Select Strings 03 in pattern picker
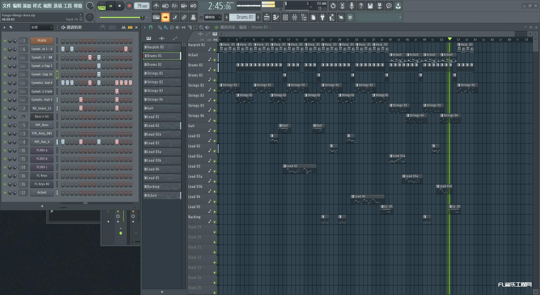The image size is (540, 295). (162, 91)
